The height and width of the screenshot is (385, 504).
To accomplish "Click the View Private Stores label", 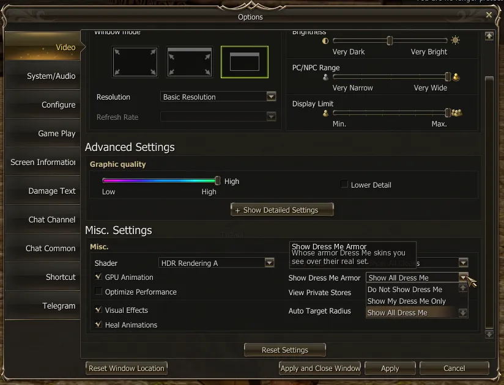I will click(320, 293).
